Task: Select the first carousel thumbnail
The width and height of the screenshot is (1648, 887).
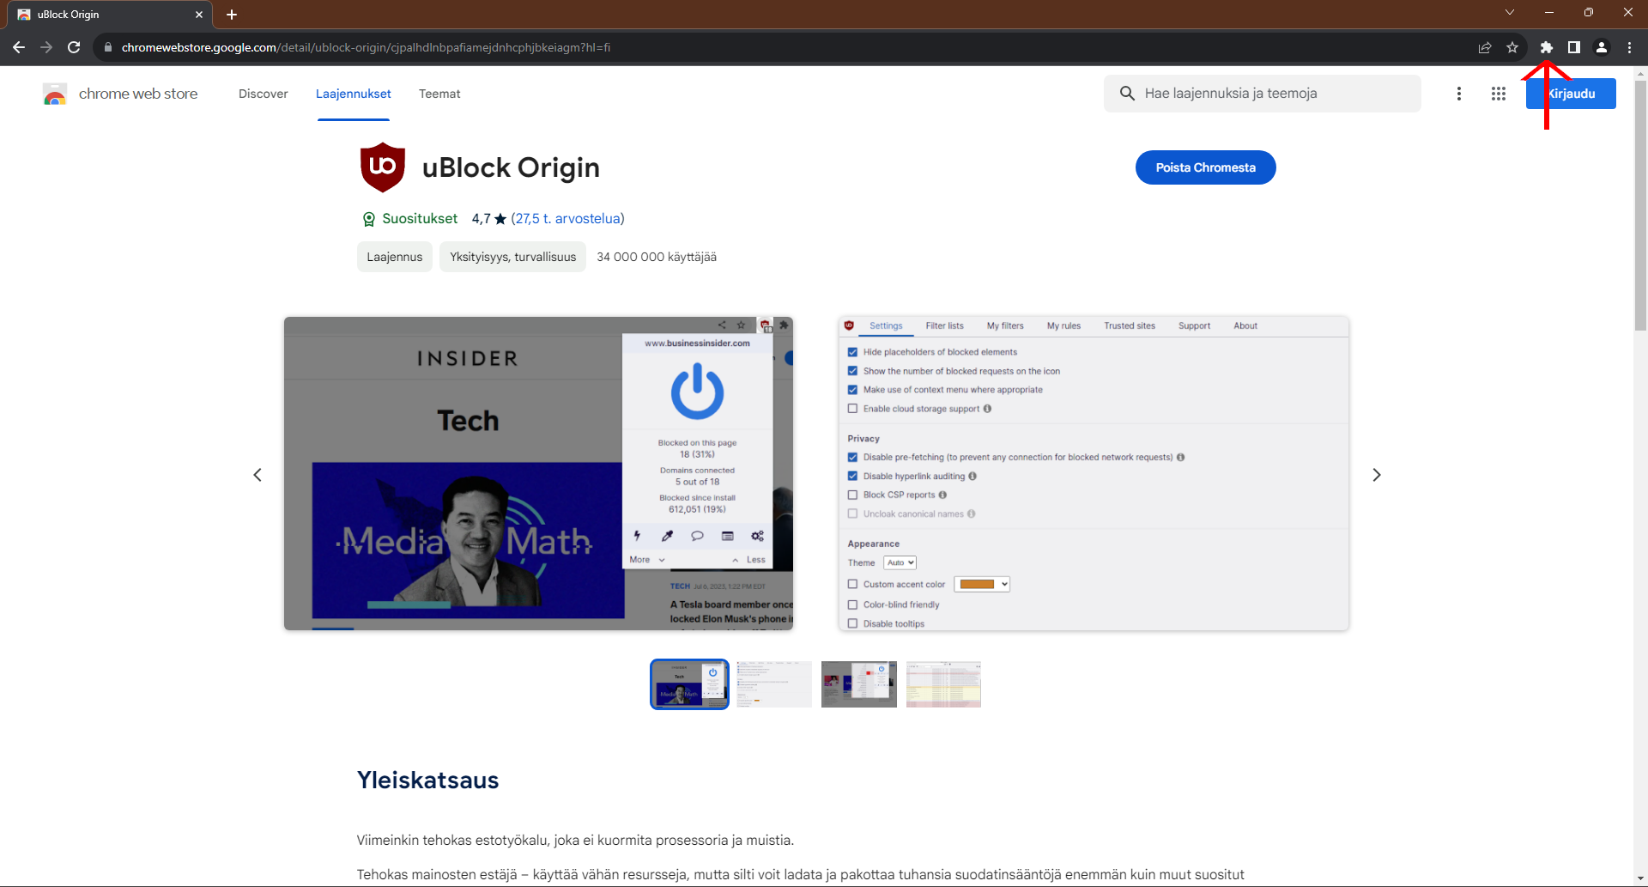Action: [x=689, y=684]
